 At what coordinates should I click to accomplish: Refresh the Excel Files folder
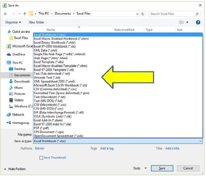(143, 14)
